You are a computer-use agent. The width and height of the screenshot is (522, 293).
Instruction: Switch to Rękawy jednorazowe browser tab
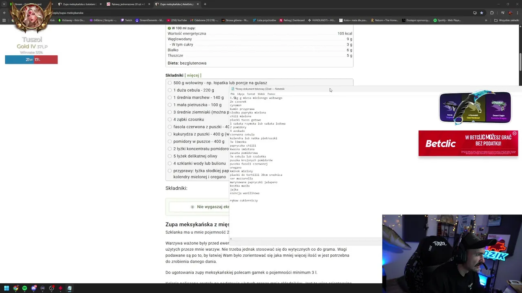tap(128, 4)
